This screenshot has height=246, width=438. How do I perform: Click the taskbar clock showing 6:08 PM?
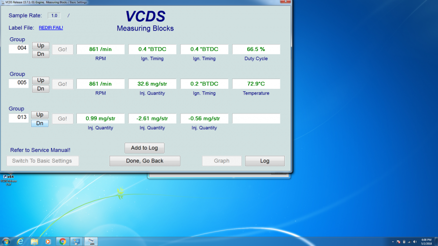click(426, 241)
